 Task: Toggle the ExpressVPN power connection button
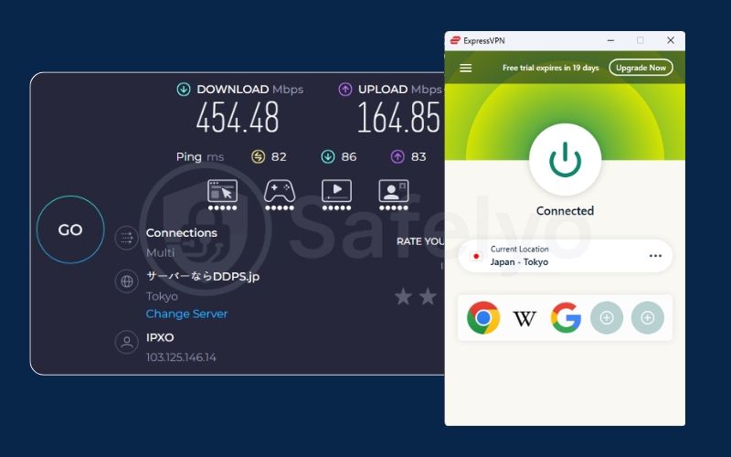click(x=565, y=159)
